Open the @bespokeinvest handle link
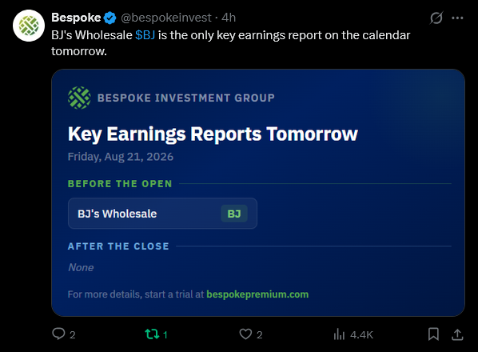This screenshot has height=352, width=478. (x=166, y=18)
